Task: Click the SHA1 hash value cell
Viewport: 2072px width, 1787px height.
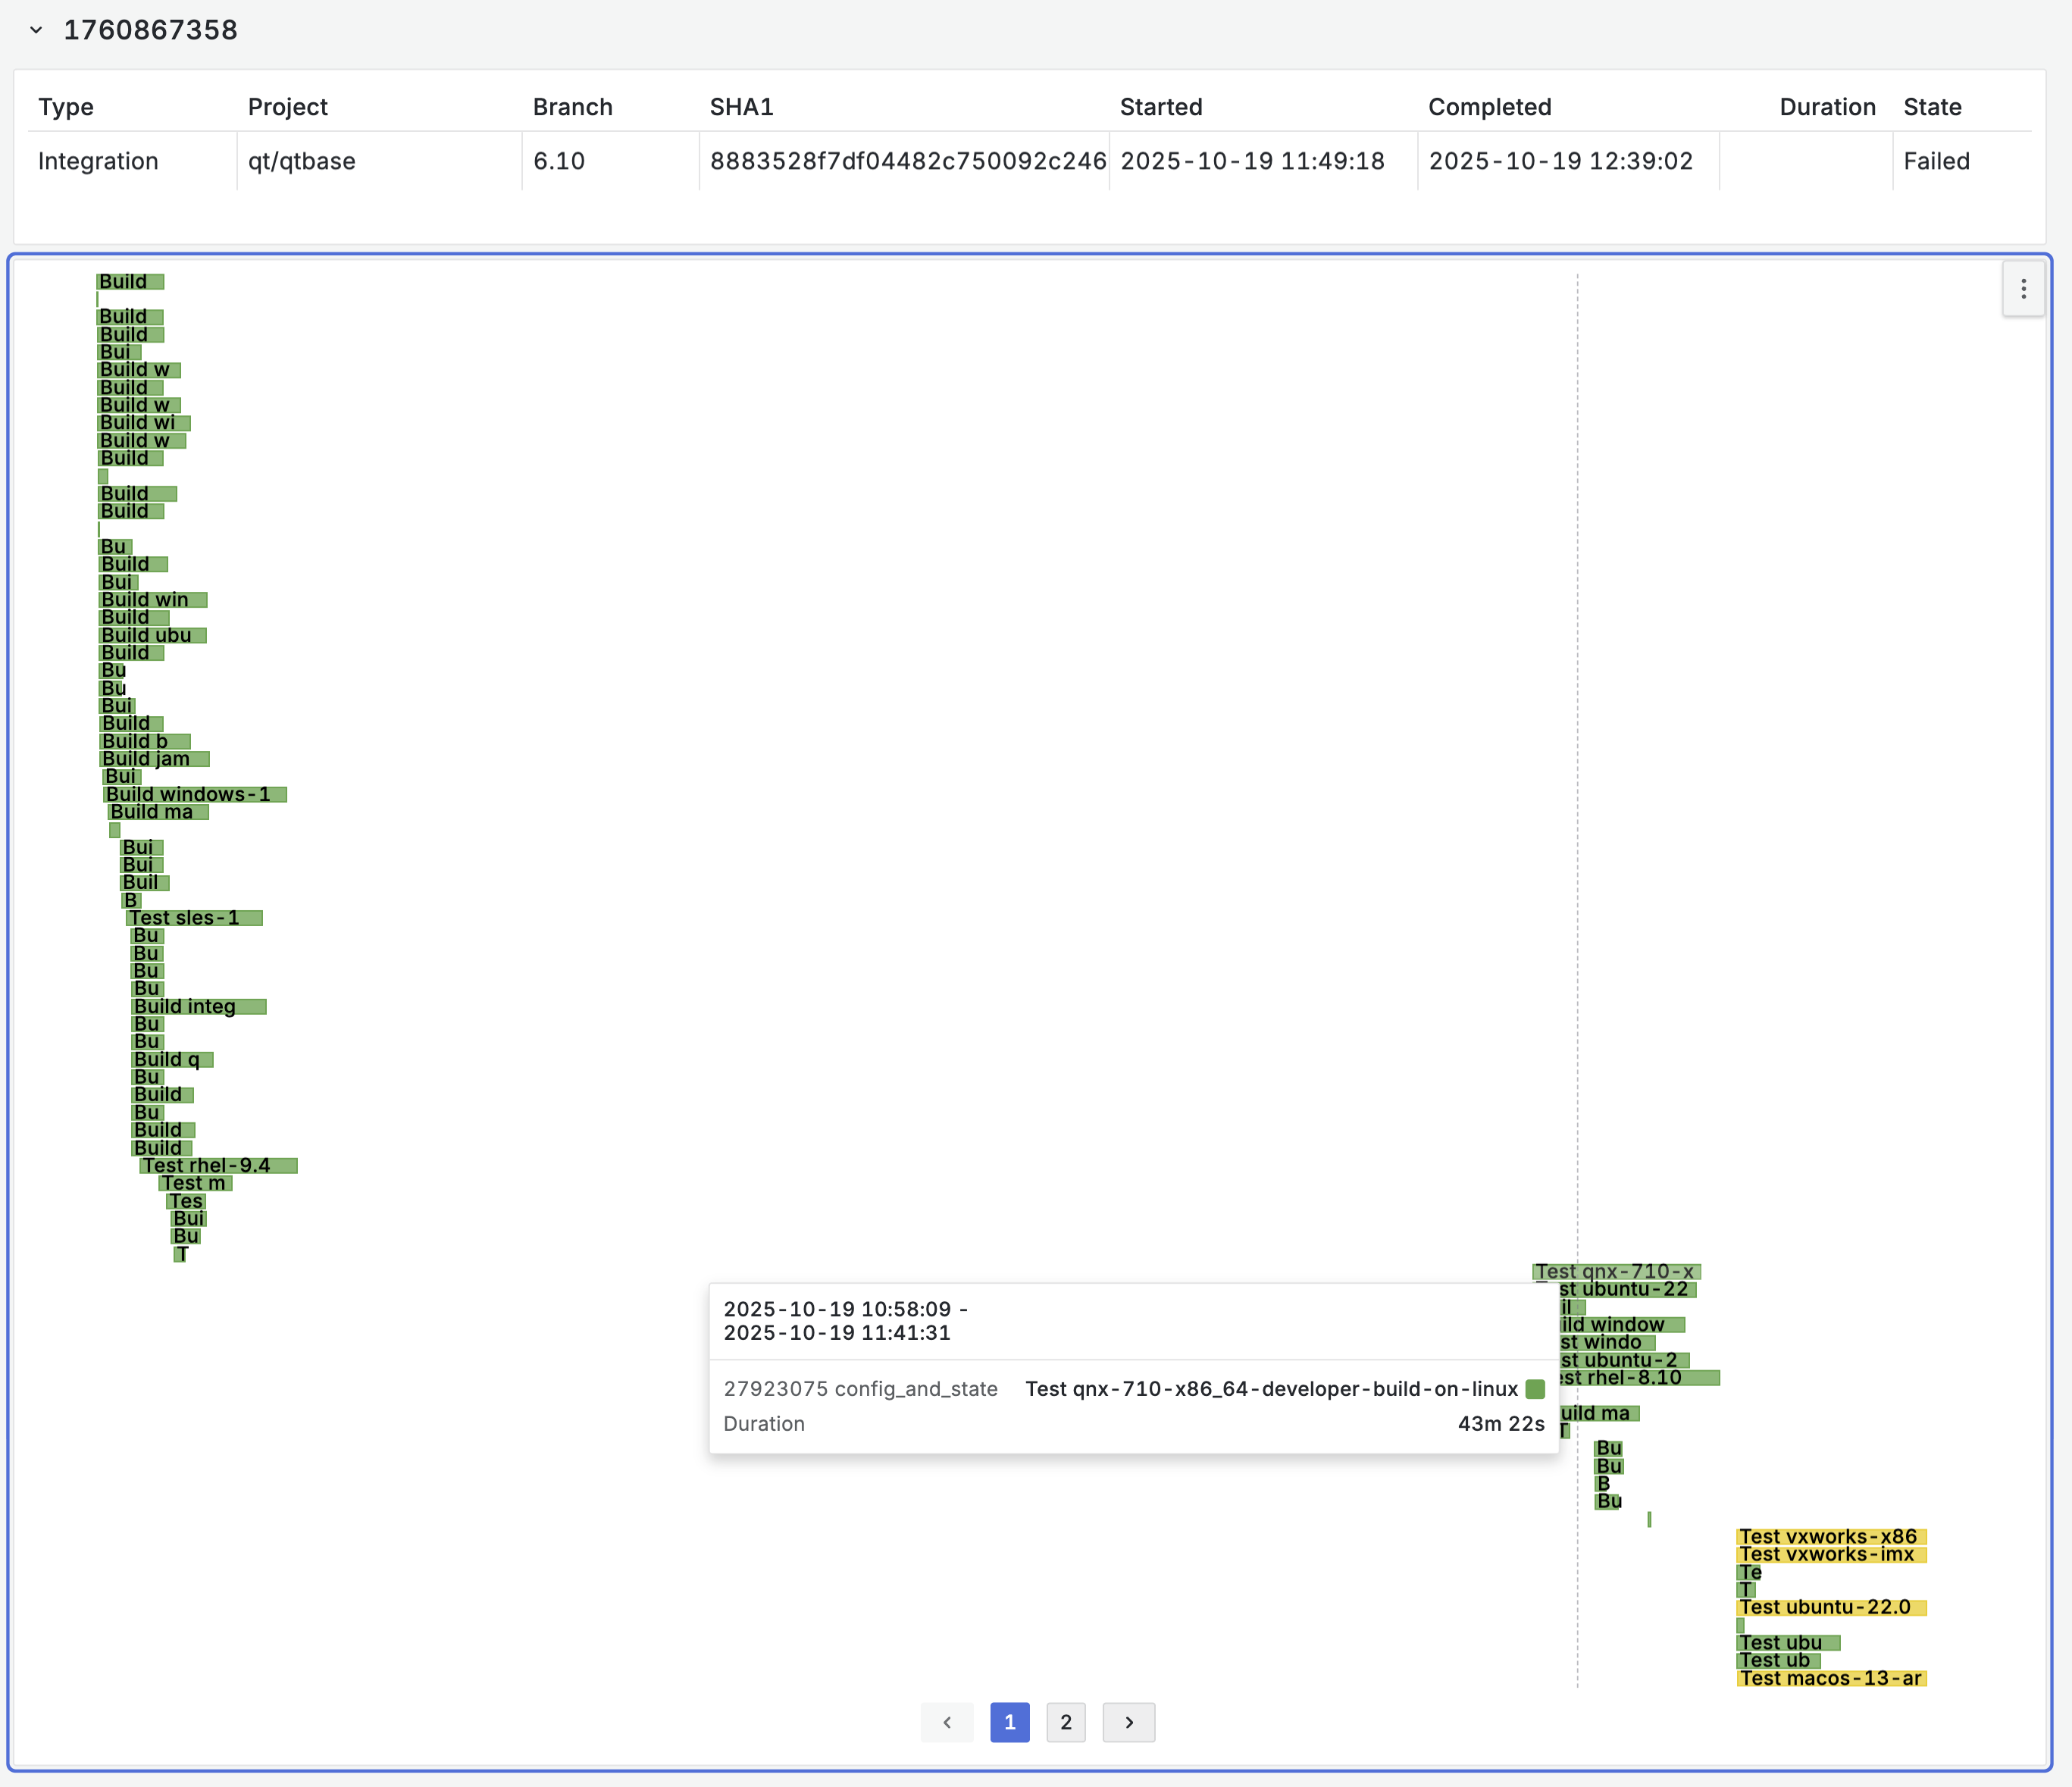Action: pos(907,161)
